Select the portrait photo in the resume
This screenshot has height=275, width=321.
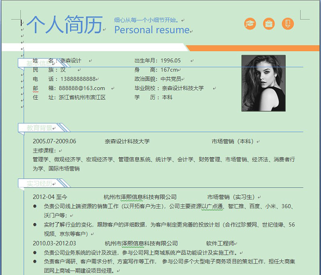(x=264, y=83)
